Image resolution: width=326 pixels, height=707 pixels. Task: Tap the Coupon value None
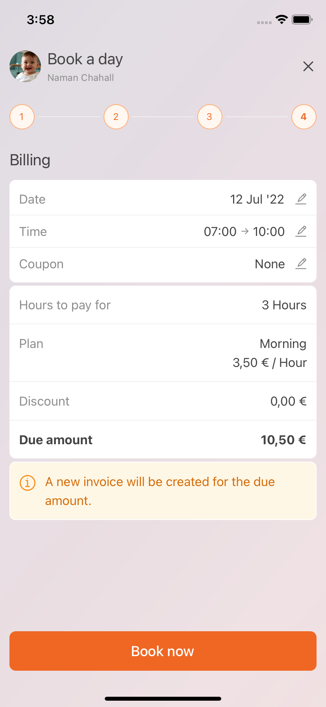point(270,264)
